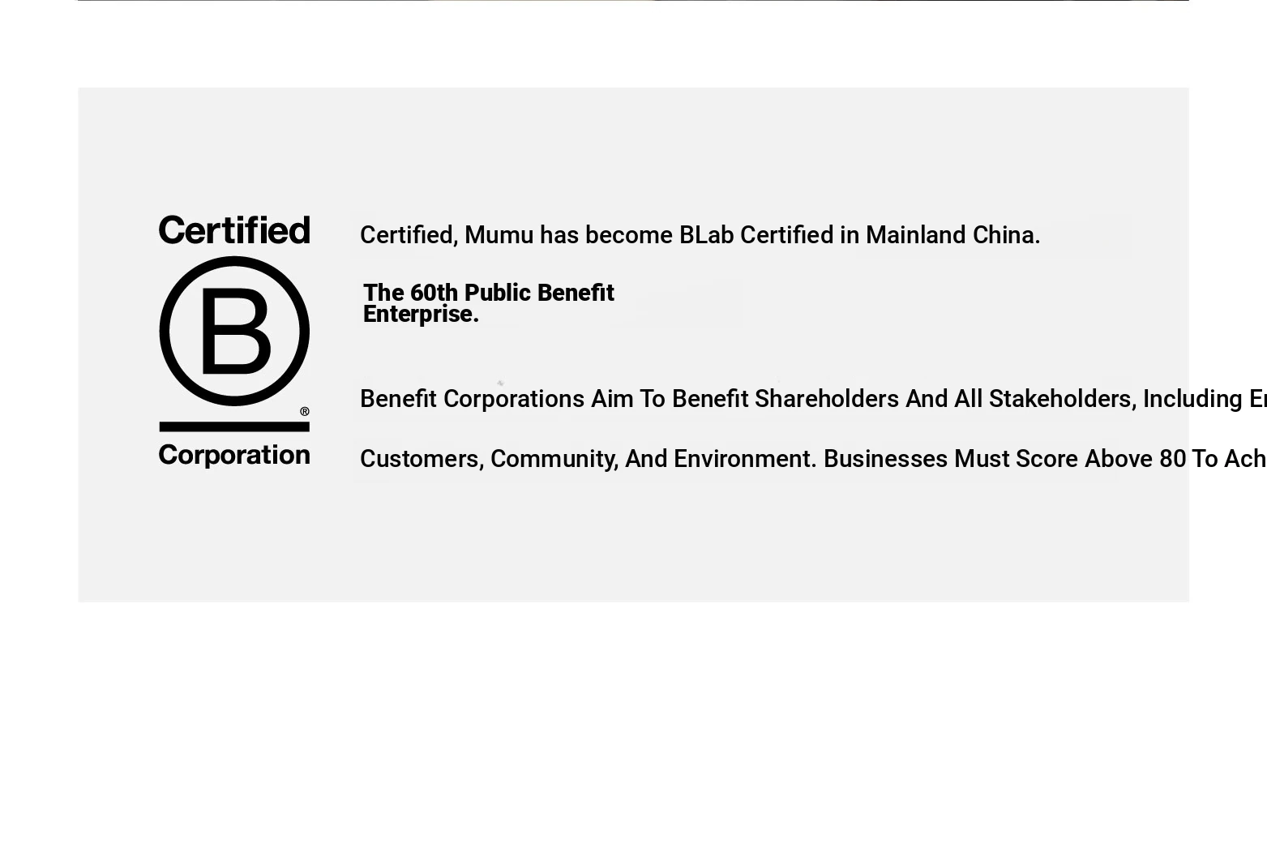Click the blank white area below the gray panel
Image resolution: width=1267 pixels, height=857 pixels.
coord(633,730)
